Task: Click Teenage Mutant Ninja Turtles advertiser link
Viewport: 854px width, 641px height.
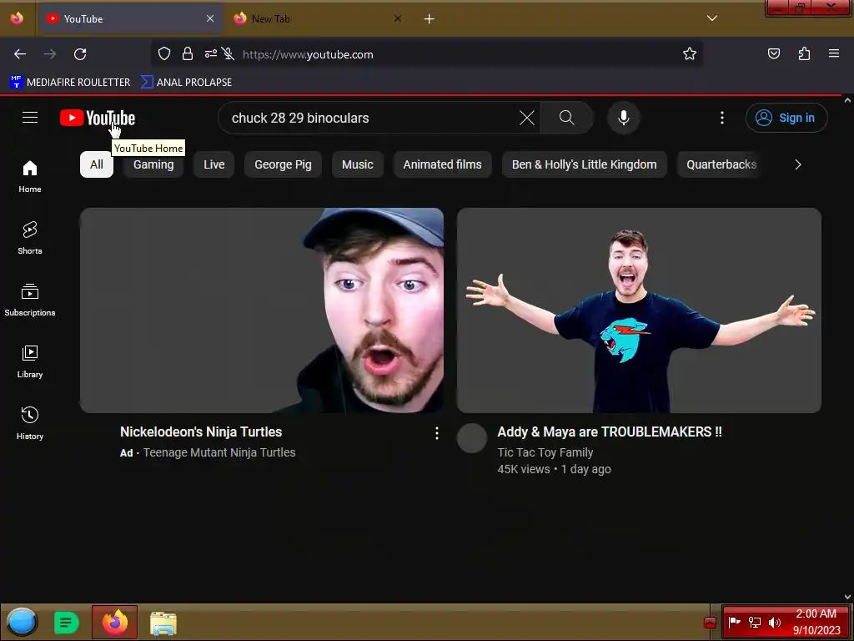Action: pyautogui.click(x=219, y=452)
